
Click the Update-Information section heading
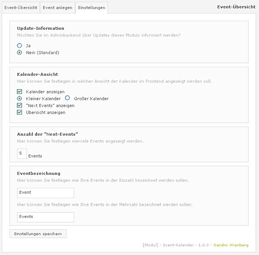(41, 28)
